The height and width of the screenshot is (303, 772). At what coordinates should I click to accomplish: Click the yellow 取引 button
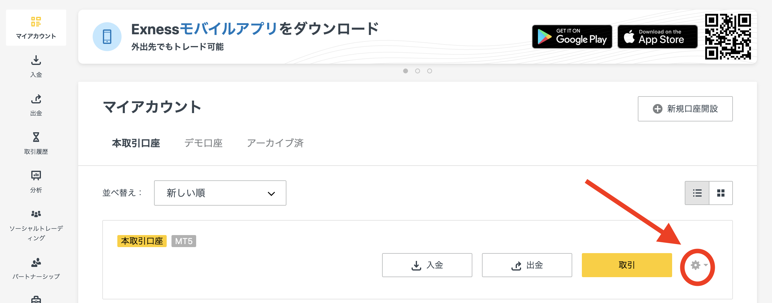[x=627, y=265]
